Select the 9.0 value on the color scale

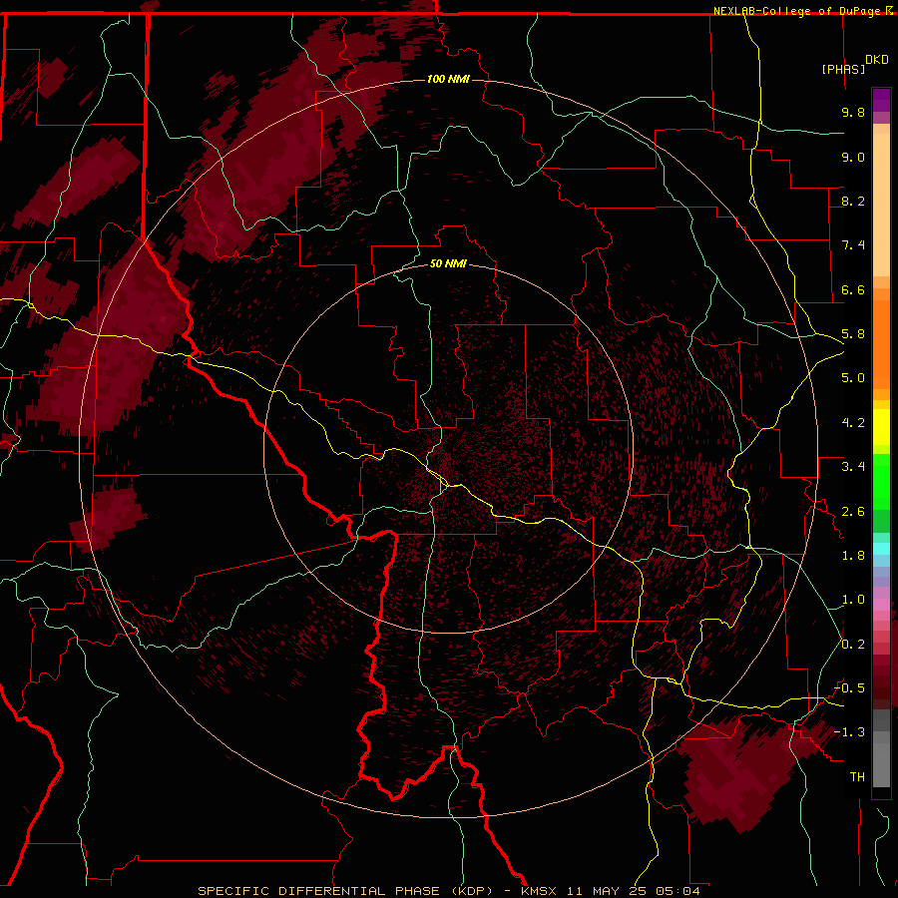[x=853, y=157]
